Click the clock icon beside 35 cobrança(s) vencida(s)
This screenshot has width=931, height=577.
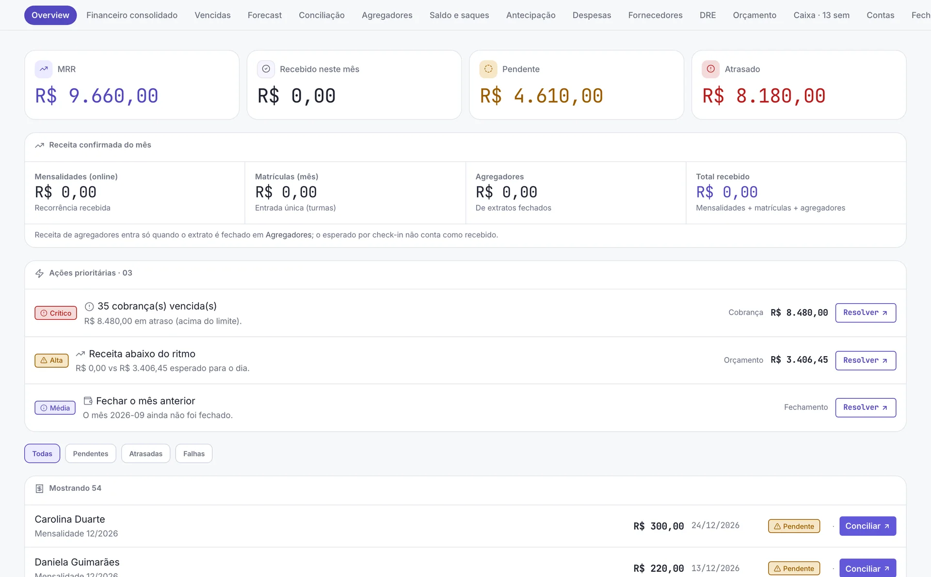pos(89,307)
